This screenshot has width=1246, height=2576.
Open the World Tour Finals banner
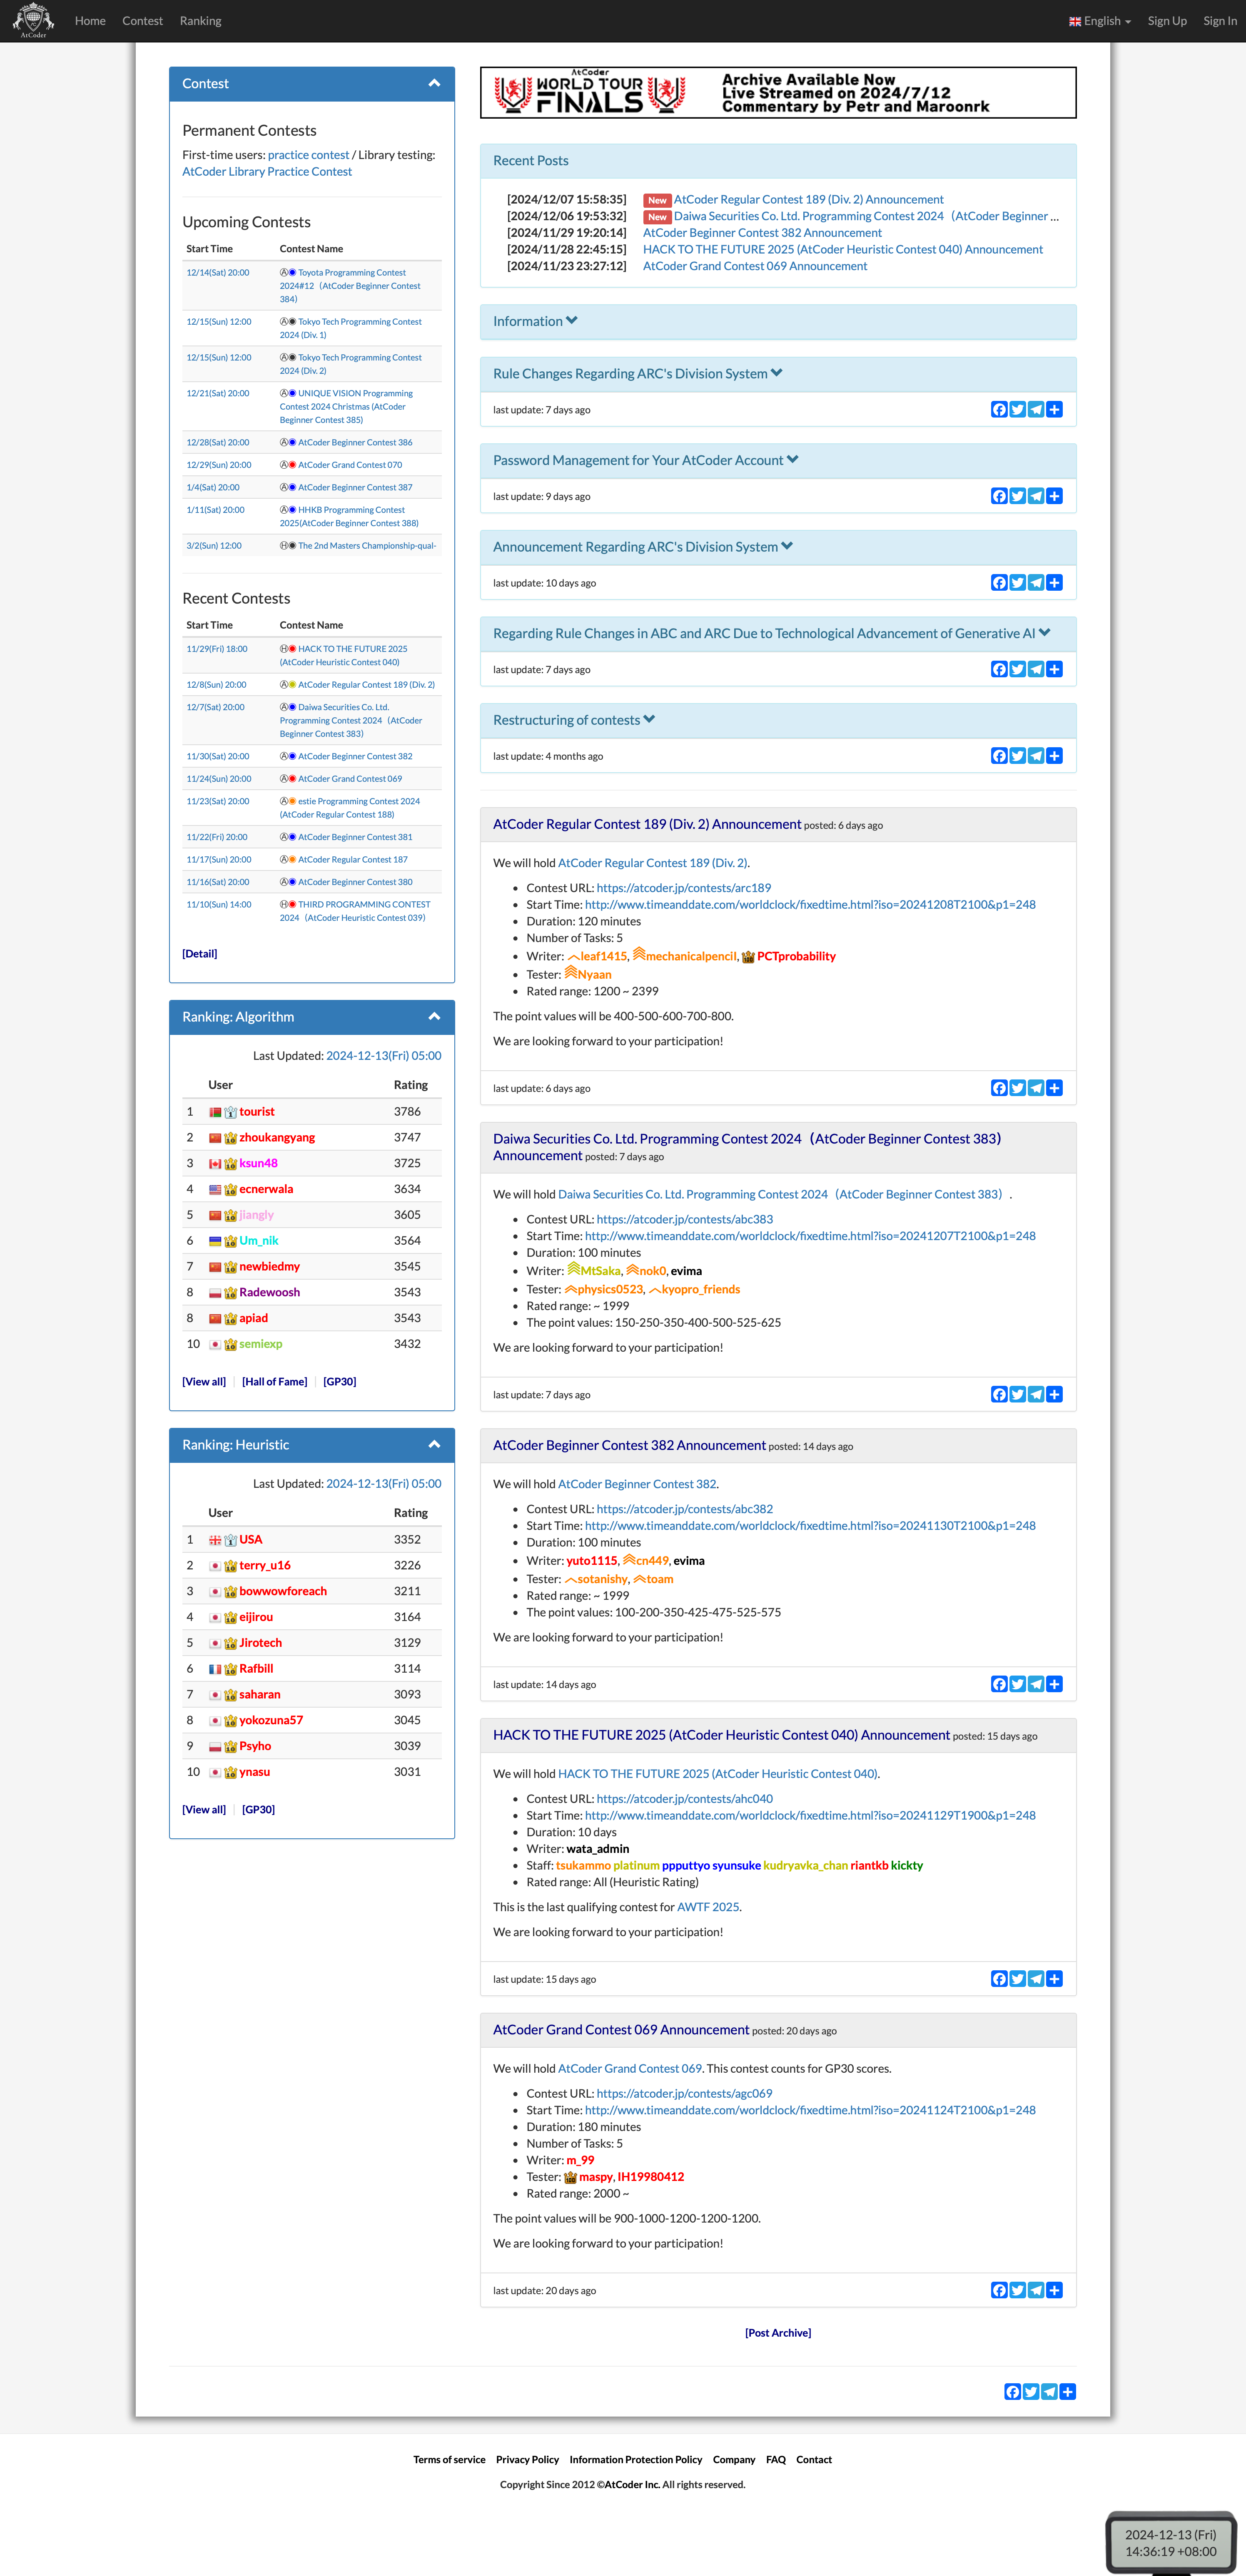(x=778, y=93)
